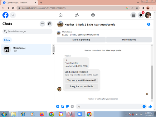The image size is (156, 117).
Task: Click the address bar URL
Action: [44, 8]
